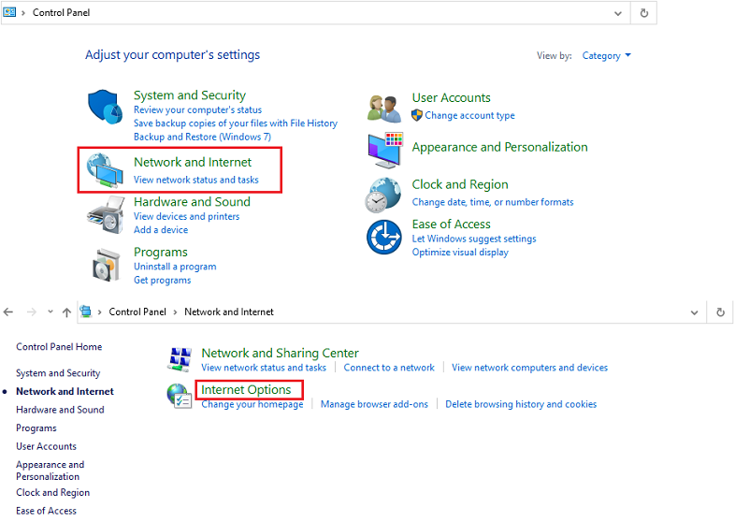The image size is (735, 522).
Task: Click the lower window refresh icon
Action: coord(720,312)
